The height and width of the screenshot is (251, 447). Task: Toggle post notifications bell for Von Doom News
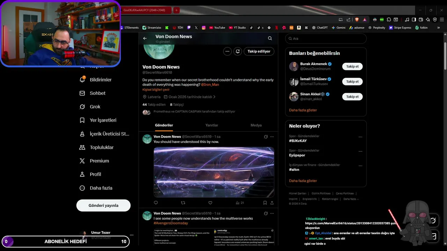(x=238, y=51)
